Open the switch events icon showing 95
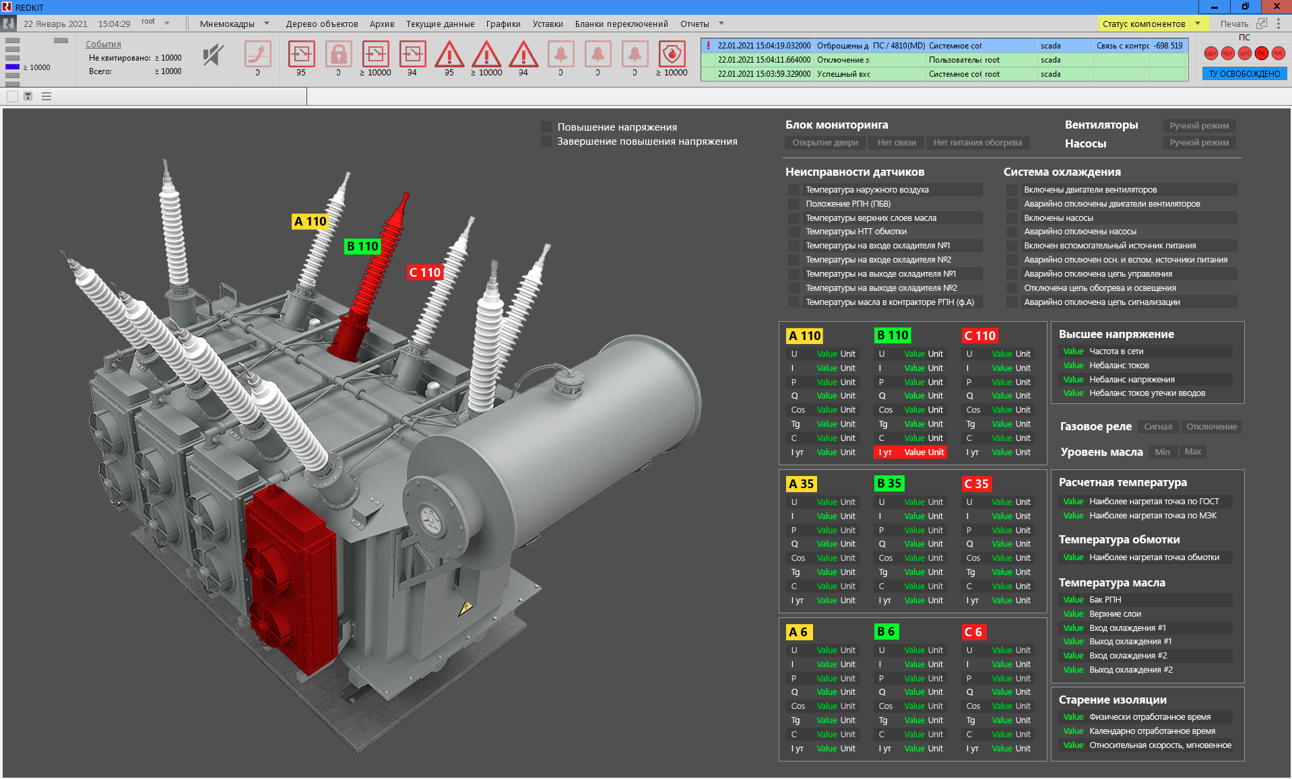1292x779 pixels. [301, 54]
